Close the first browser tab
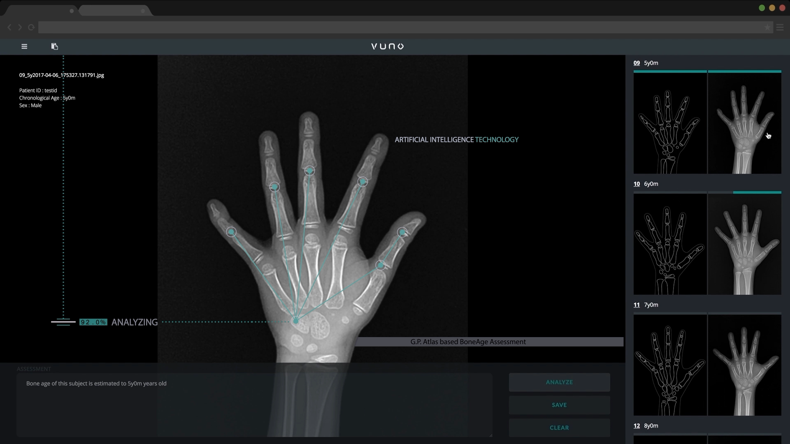 coord(72,11)
